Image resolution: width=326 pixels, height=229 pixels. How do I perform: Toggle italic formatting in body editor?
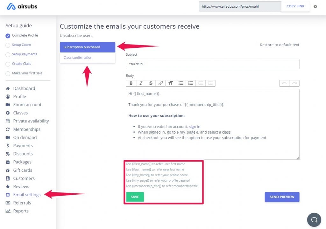[141, 83]
